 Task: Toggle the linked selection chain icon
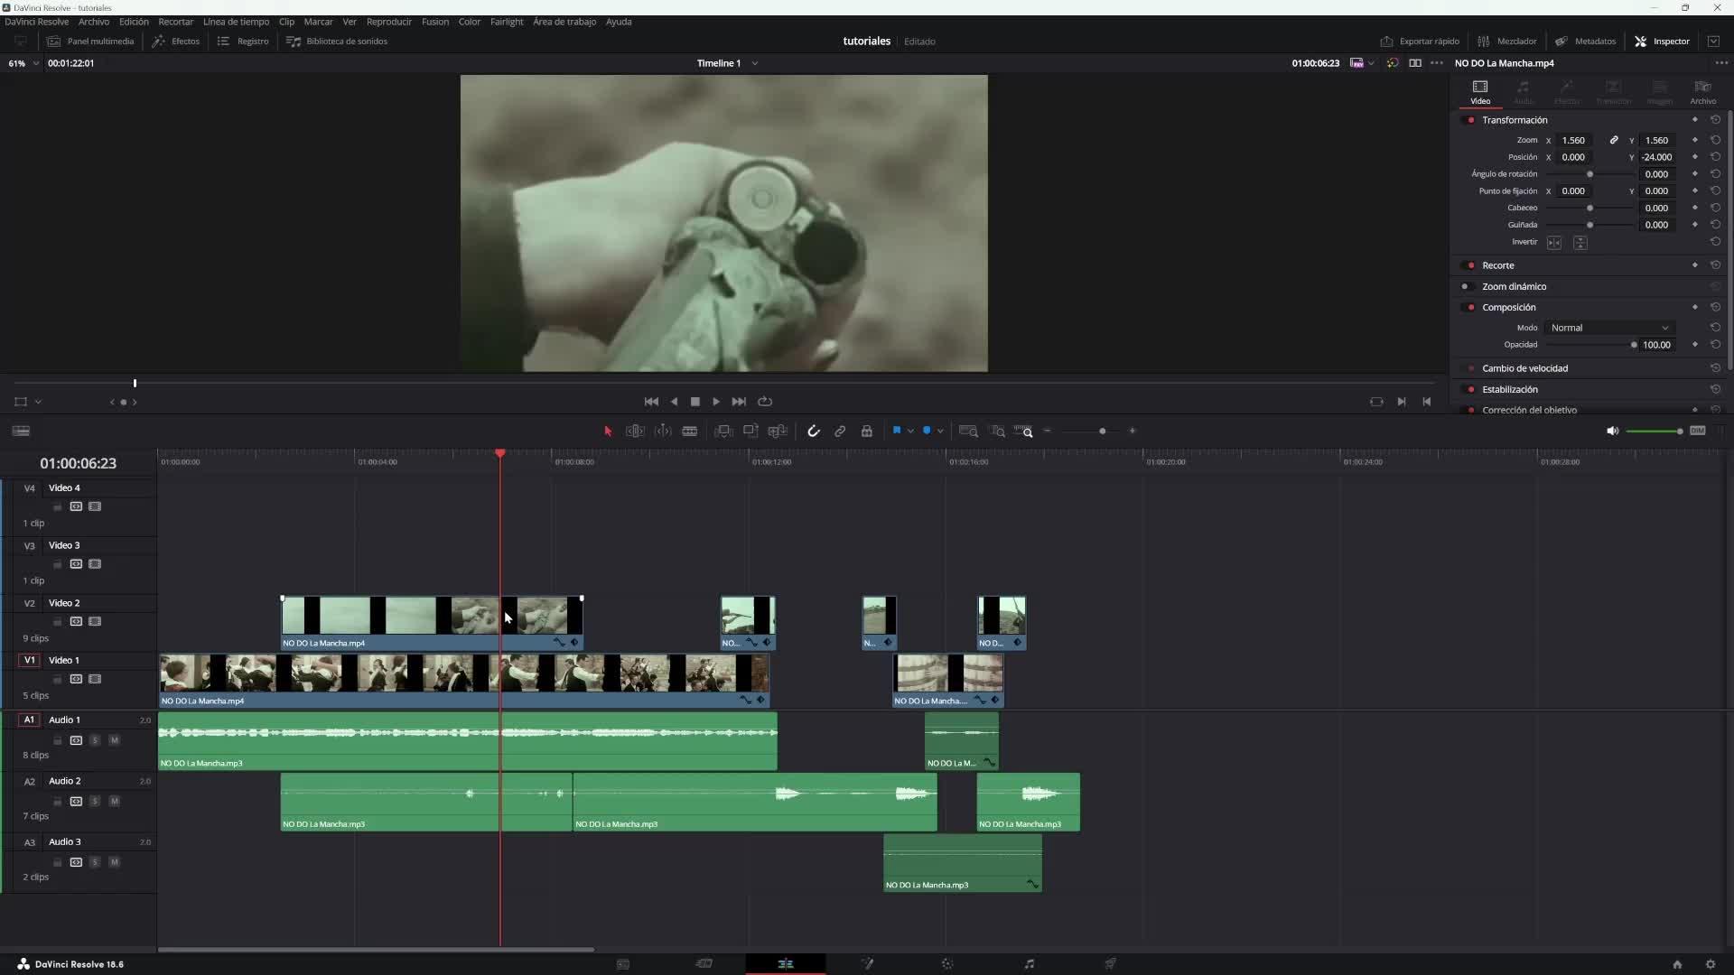(x=840, y=432)
